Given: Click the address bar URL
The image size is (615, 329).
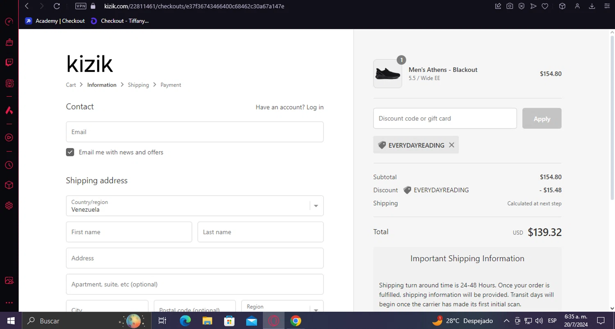Looking at the screenshot, I should point(194,6).
